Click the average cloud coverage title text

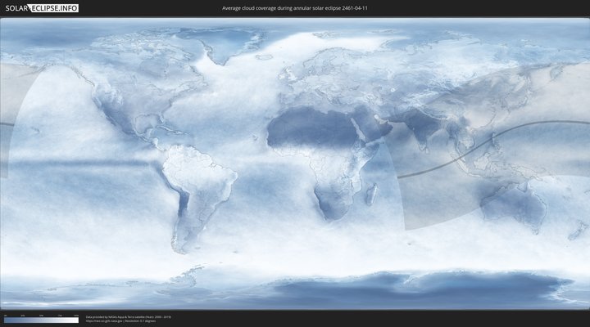point(294,8)
